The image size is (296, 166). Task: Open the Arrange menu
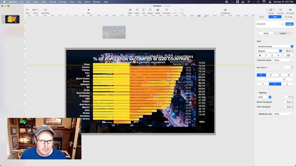[x=63, y=2]
